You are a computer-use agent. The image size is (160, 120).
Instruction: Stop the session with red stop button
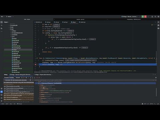145,17
